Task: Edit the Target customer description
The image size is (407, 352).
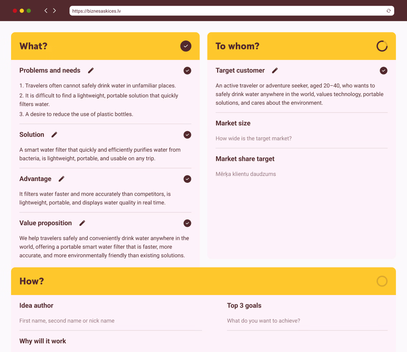Action: point(275,71)
